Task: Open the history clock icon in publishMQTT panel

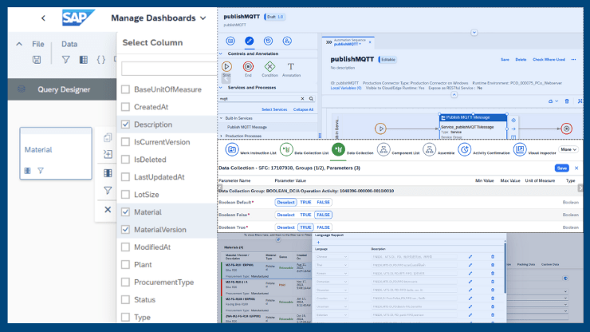Action: 268,41
